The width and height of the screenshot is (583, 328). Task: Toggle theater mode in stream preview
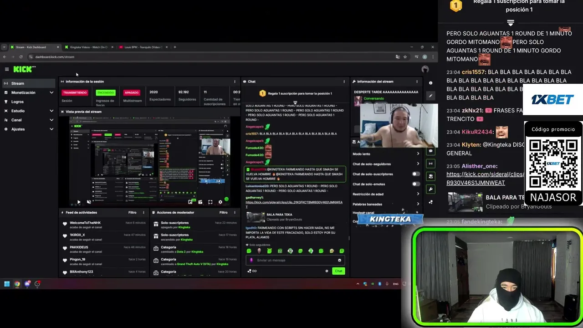[x=200, y=202]
